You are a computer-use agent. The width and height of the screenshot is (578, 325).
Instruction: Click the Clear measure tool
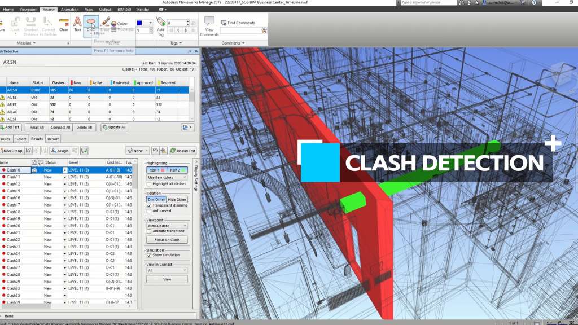[x=64, y=25]
